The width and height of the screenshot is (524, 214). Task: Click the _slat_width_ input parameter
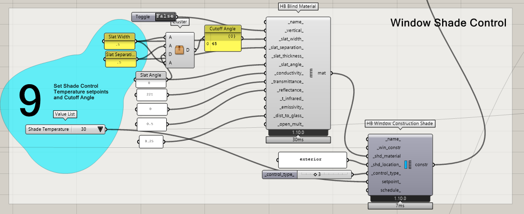click(292, 39)
